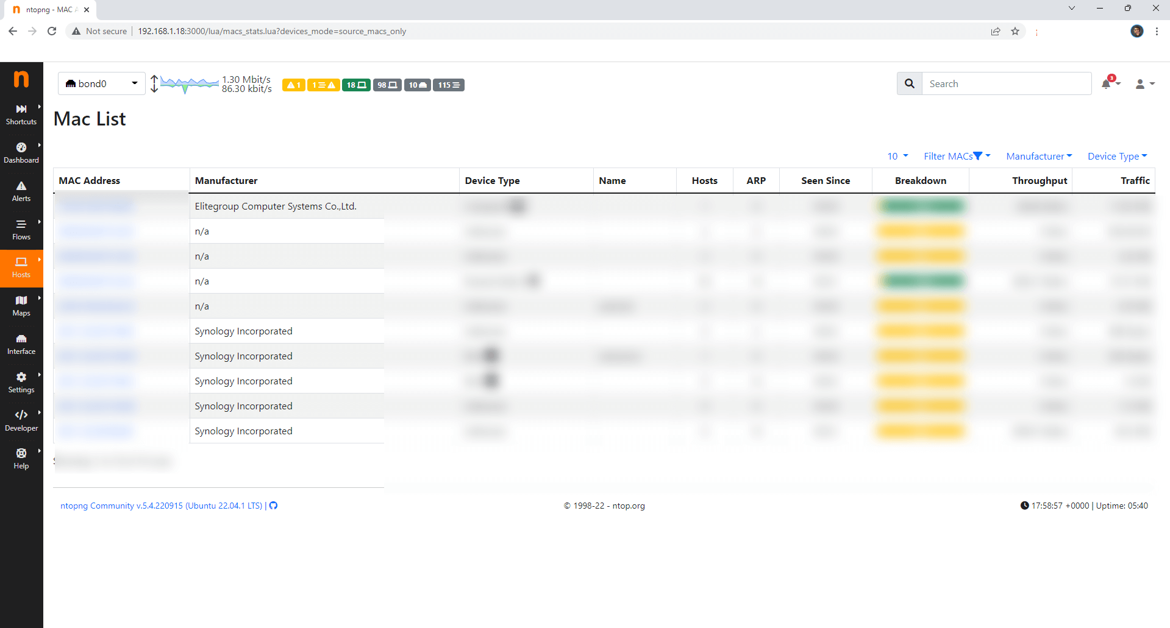The height and width of the screenshot is (628, 1170).
Task: Bookmark this page with the star icon
Action: [1015, 31]
